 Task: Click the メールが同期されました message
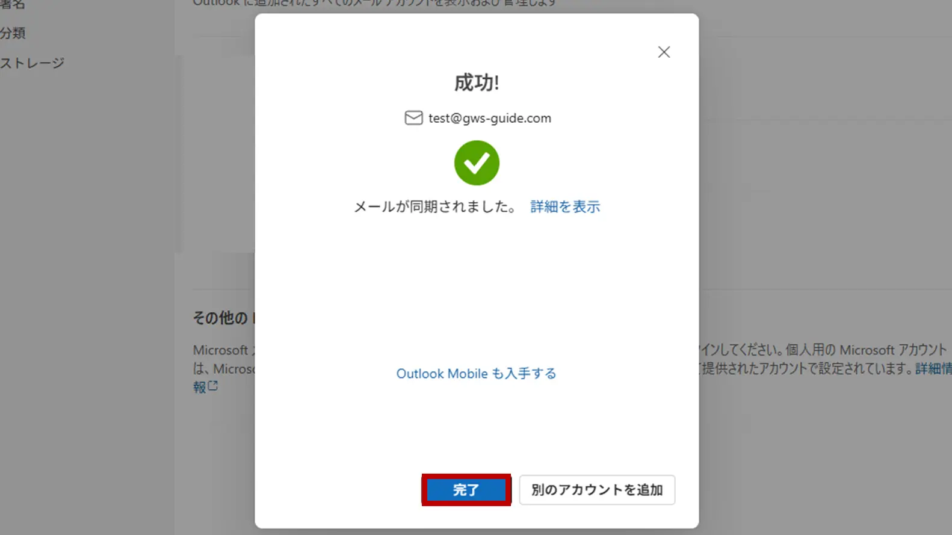(435, 207)
